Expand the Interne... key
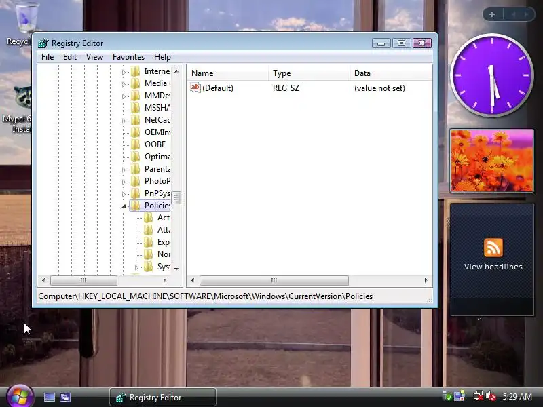The image size is (543, 407). click(124, 72)
